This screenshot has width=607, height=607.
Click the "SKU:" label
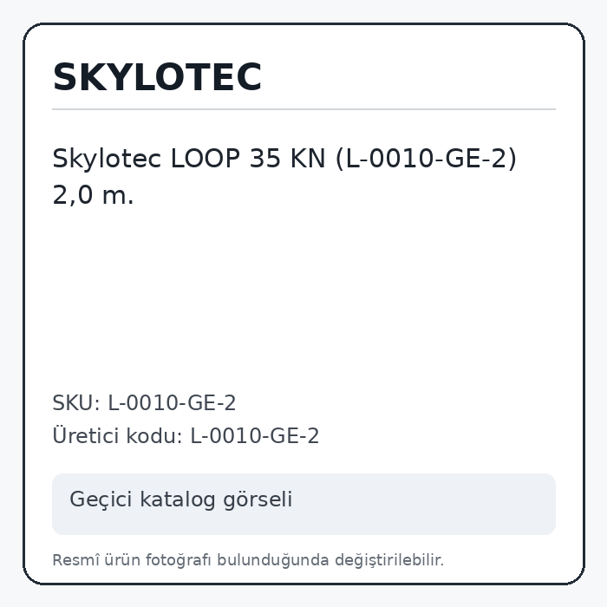[76, 403]
